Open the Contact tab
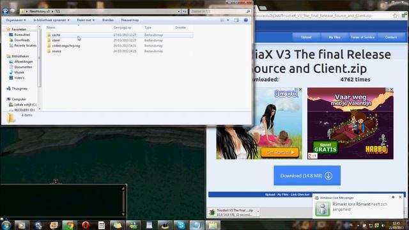 (390, 37)
